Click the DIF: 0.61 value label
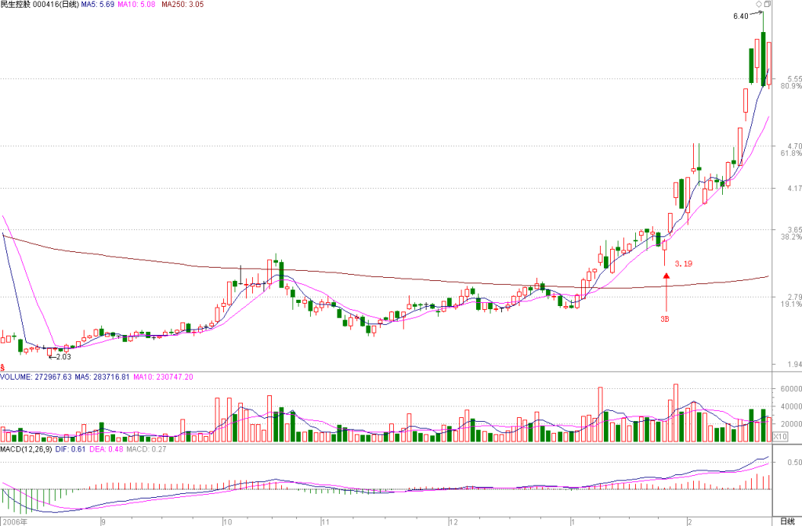Screen dimensions: 802x526 [x=70, y=449]
